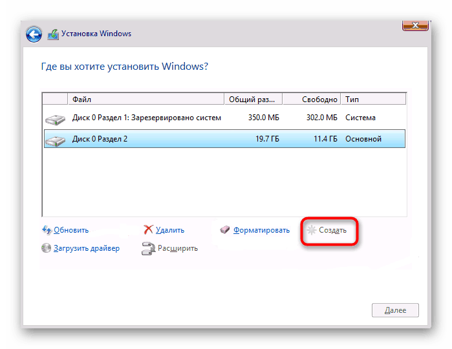Viewport: 452px width, 349px height.
Task: Sort by the Тип column header
Action: pos(373,100)
